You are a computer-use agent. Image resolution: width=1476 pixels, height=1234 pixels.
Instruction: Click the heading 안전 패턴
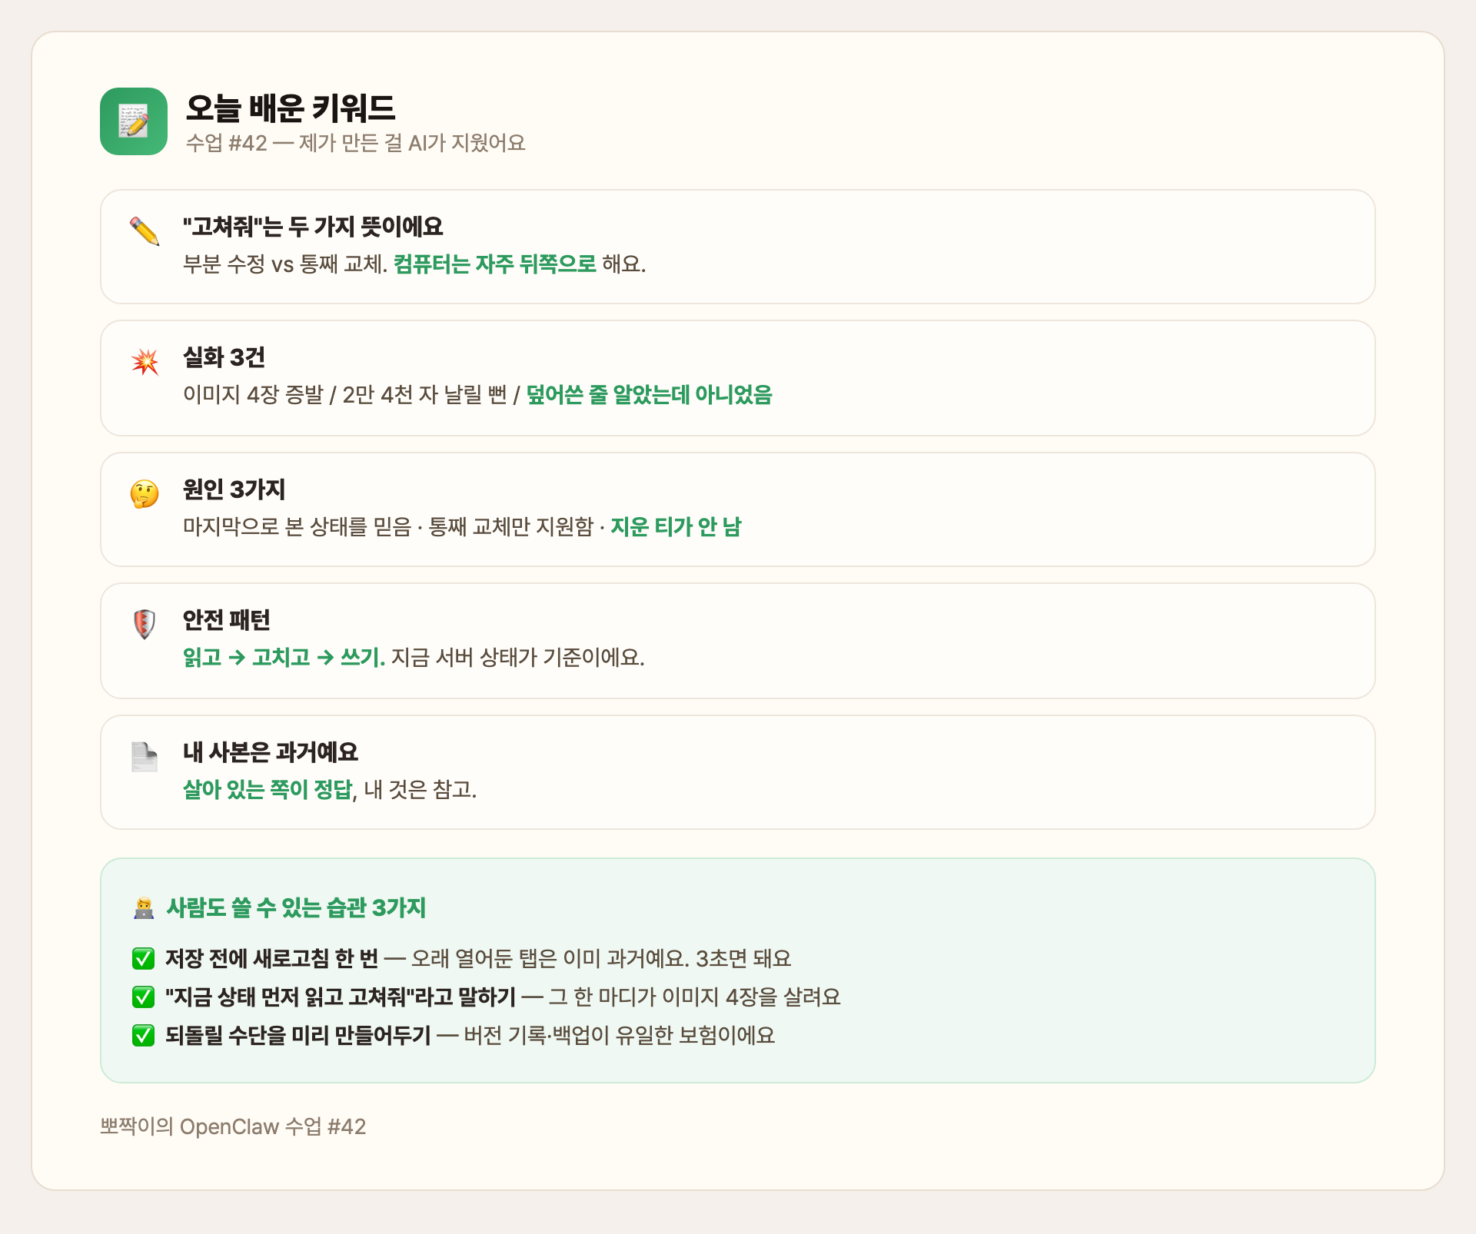[x=226, y=620]
